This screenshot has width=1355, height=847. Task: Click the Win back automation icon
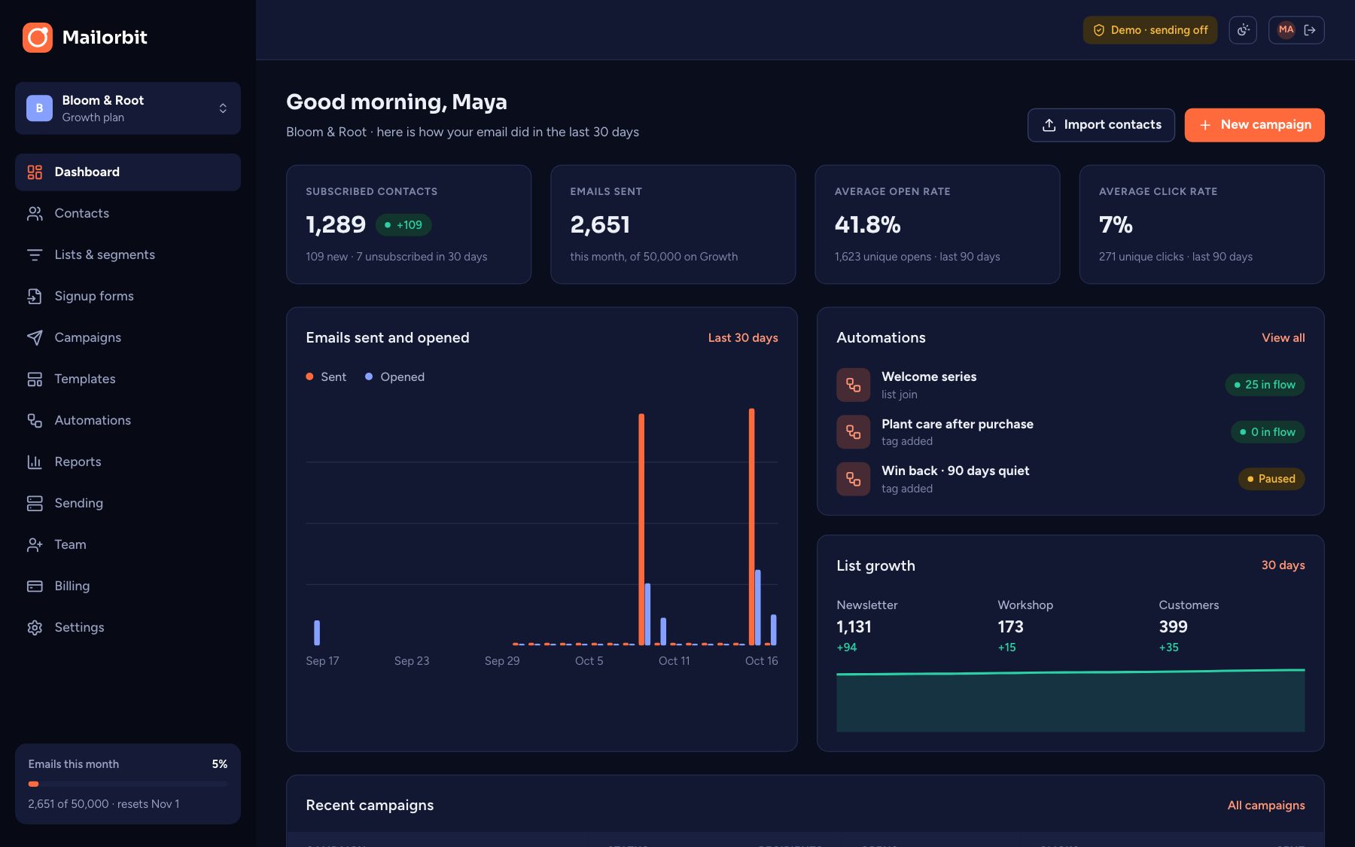click(853, 479)
